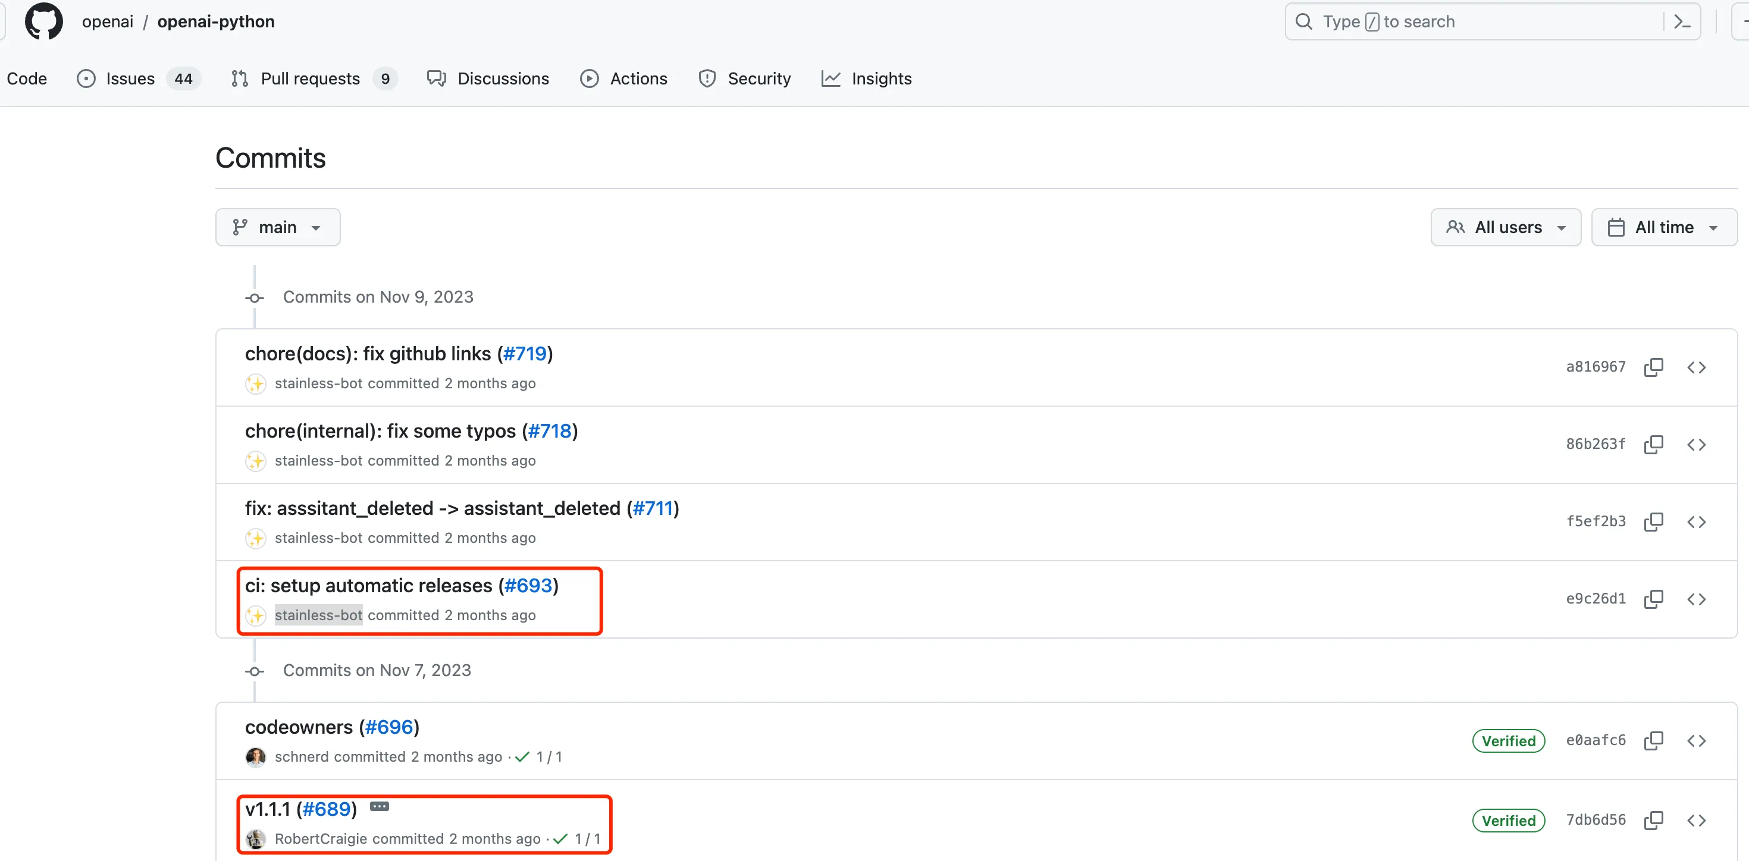Open the All time date filter
Screen dimensions: 1749x861
(x=1663, y=227)
